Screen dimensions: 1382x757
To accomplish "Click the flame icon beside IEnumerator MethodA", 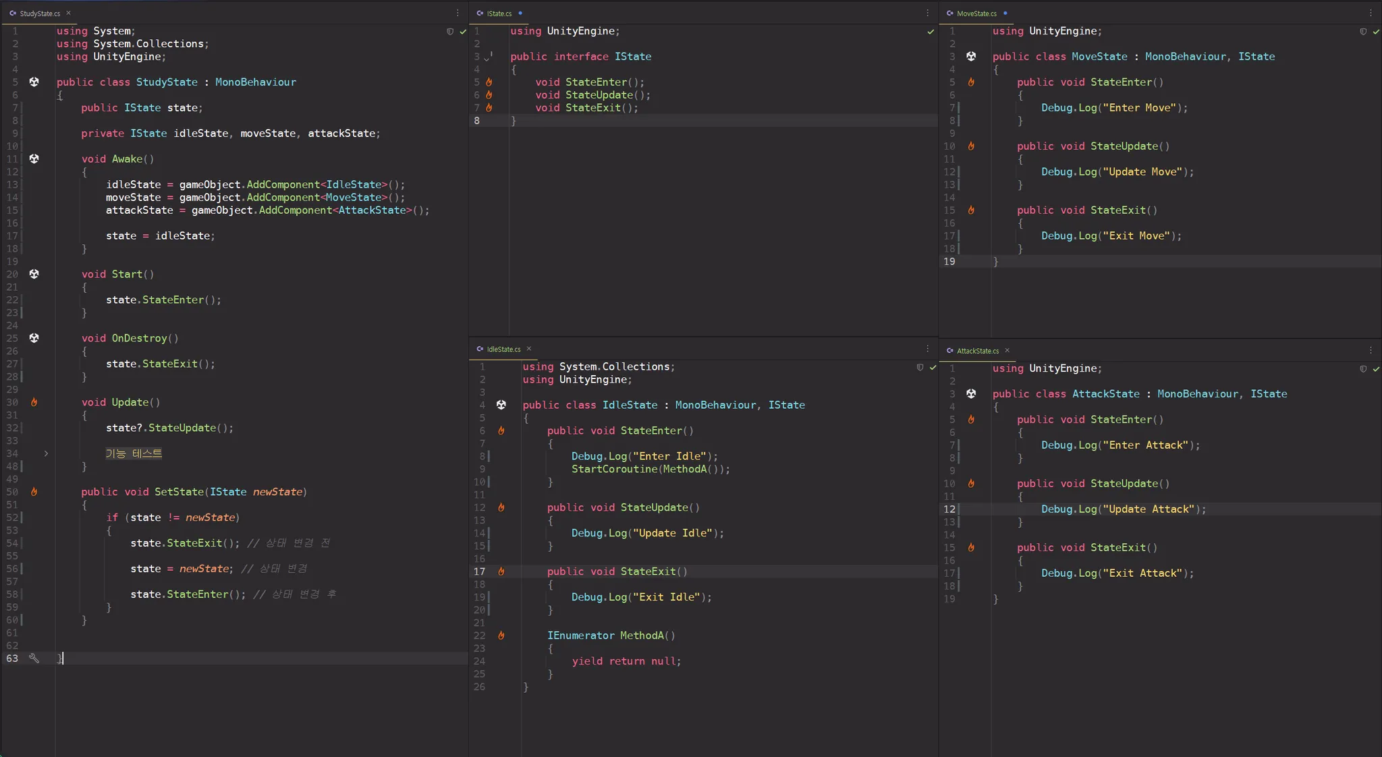I will click(501, 636).
